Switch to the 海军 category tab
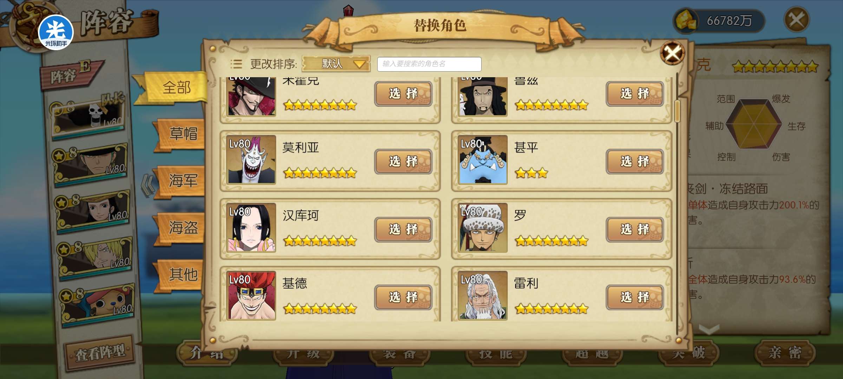843x379 pixels. click(x=181, y=181)
